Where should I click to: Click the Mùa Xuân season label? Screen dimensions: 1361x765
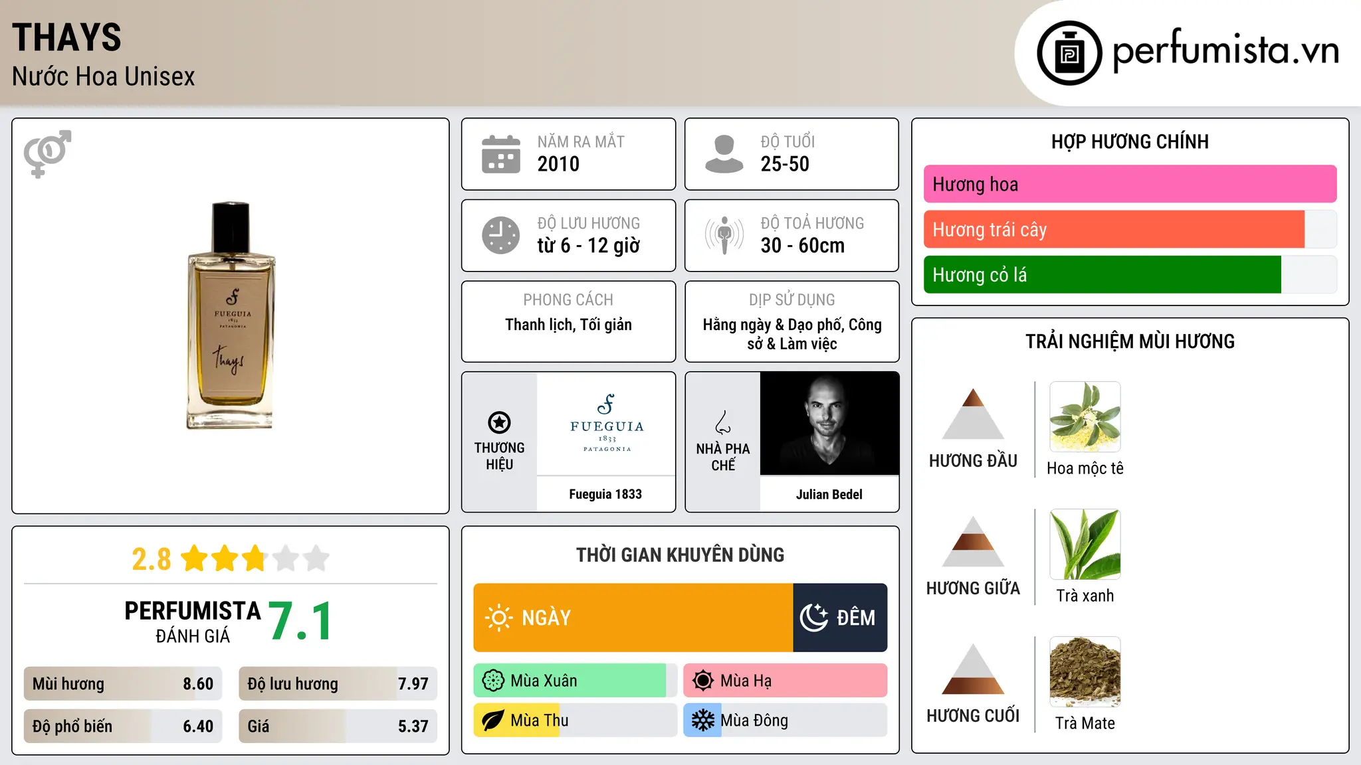[544, 681]
